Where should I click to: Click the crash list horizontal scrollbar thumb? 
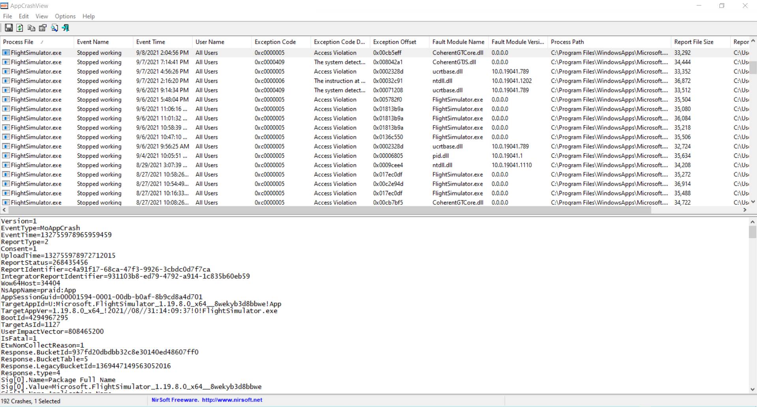pos(329,210)
